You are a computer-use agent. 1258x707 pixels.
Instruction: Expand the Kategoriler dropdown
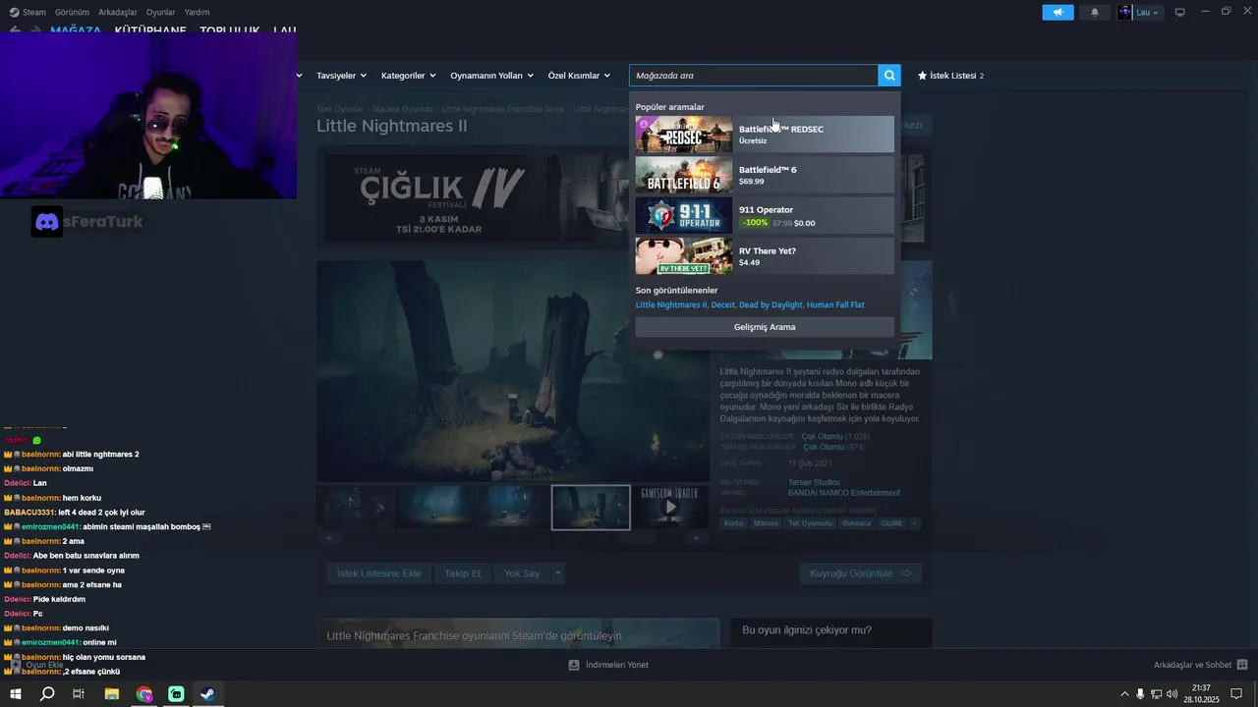(x=408, y=76)
